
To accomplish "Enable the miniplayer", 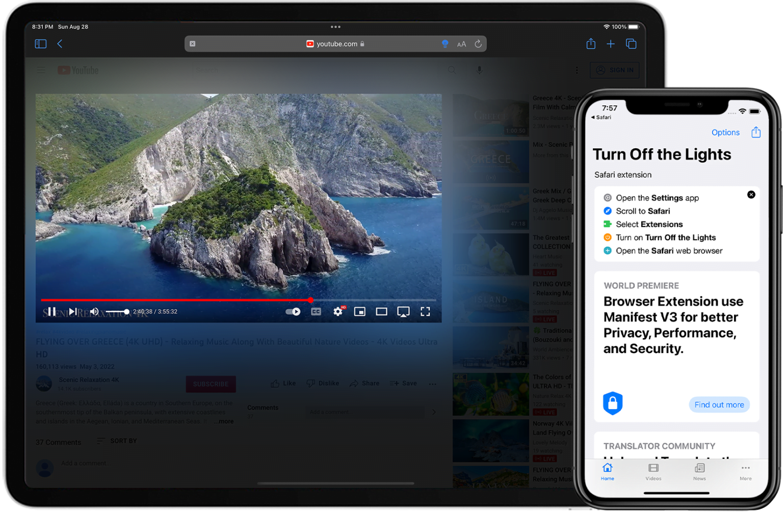I will (x=360, y=311).
